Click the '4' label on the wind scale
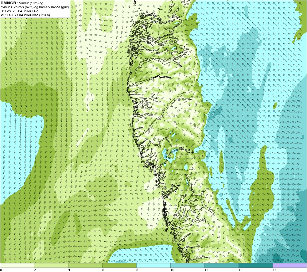307x272 pixels. click(x=69, y=270)
